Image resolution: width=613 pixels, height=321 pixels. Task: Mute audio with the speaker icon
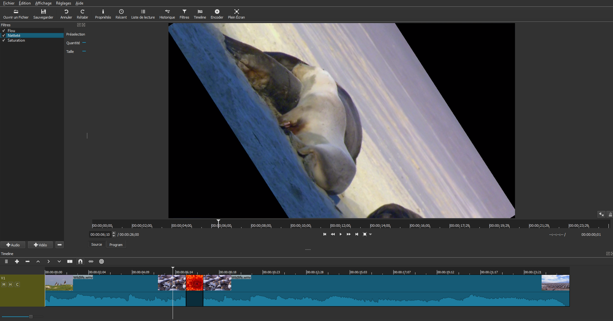coord(601,214)
